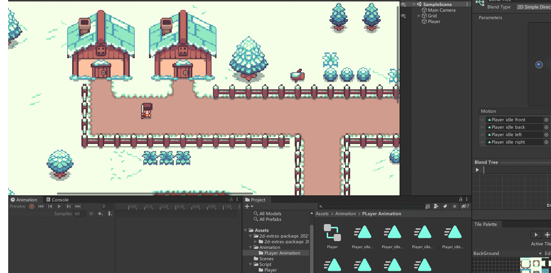Step to next keyframe in Animation
Screen dimensions: 551x273
coord(69,206)
